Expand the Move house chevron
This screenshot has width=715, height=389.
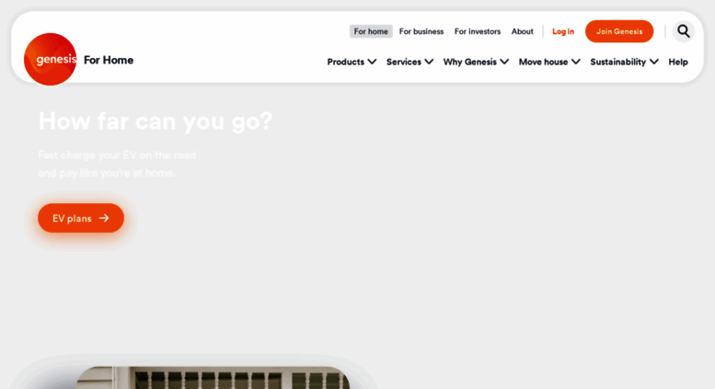[x=576, y=62]
